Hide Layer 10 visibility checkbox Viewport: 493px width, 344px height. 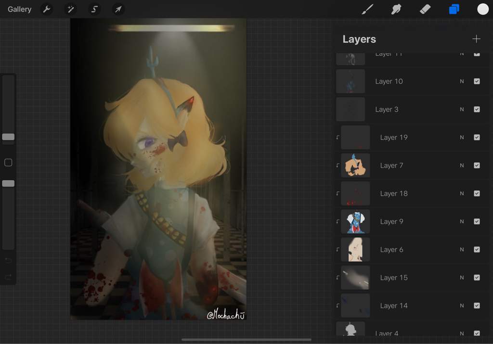click(x=477, y=81)
